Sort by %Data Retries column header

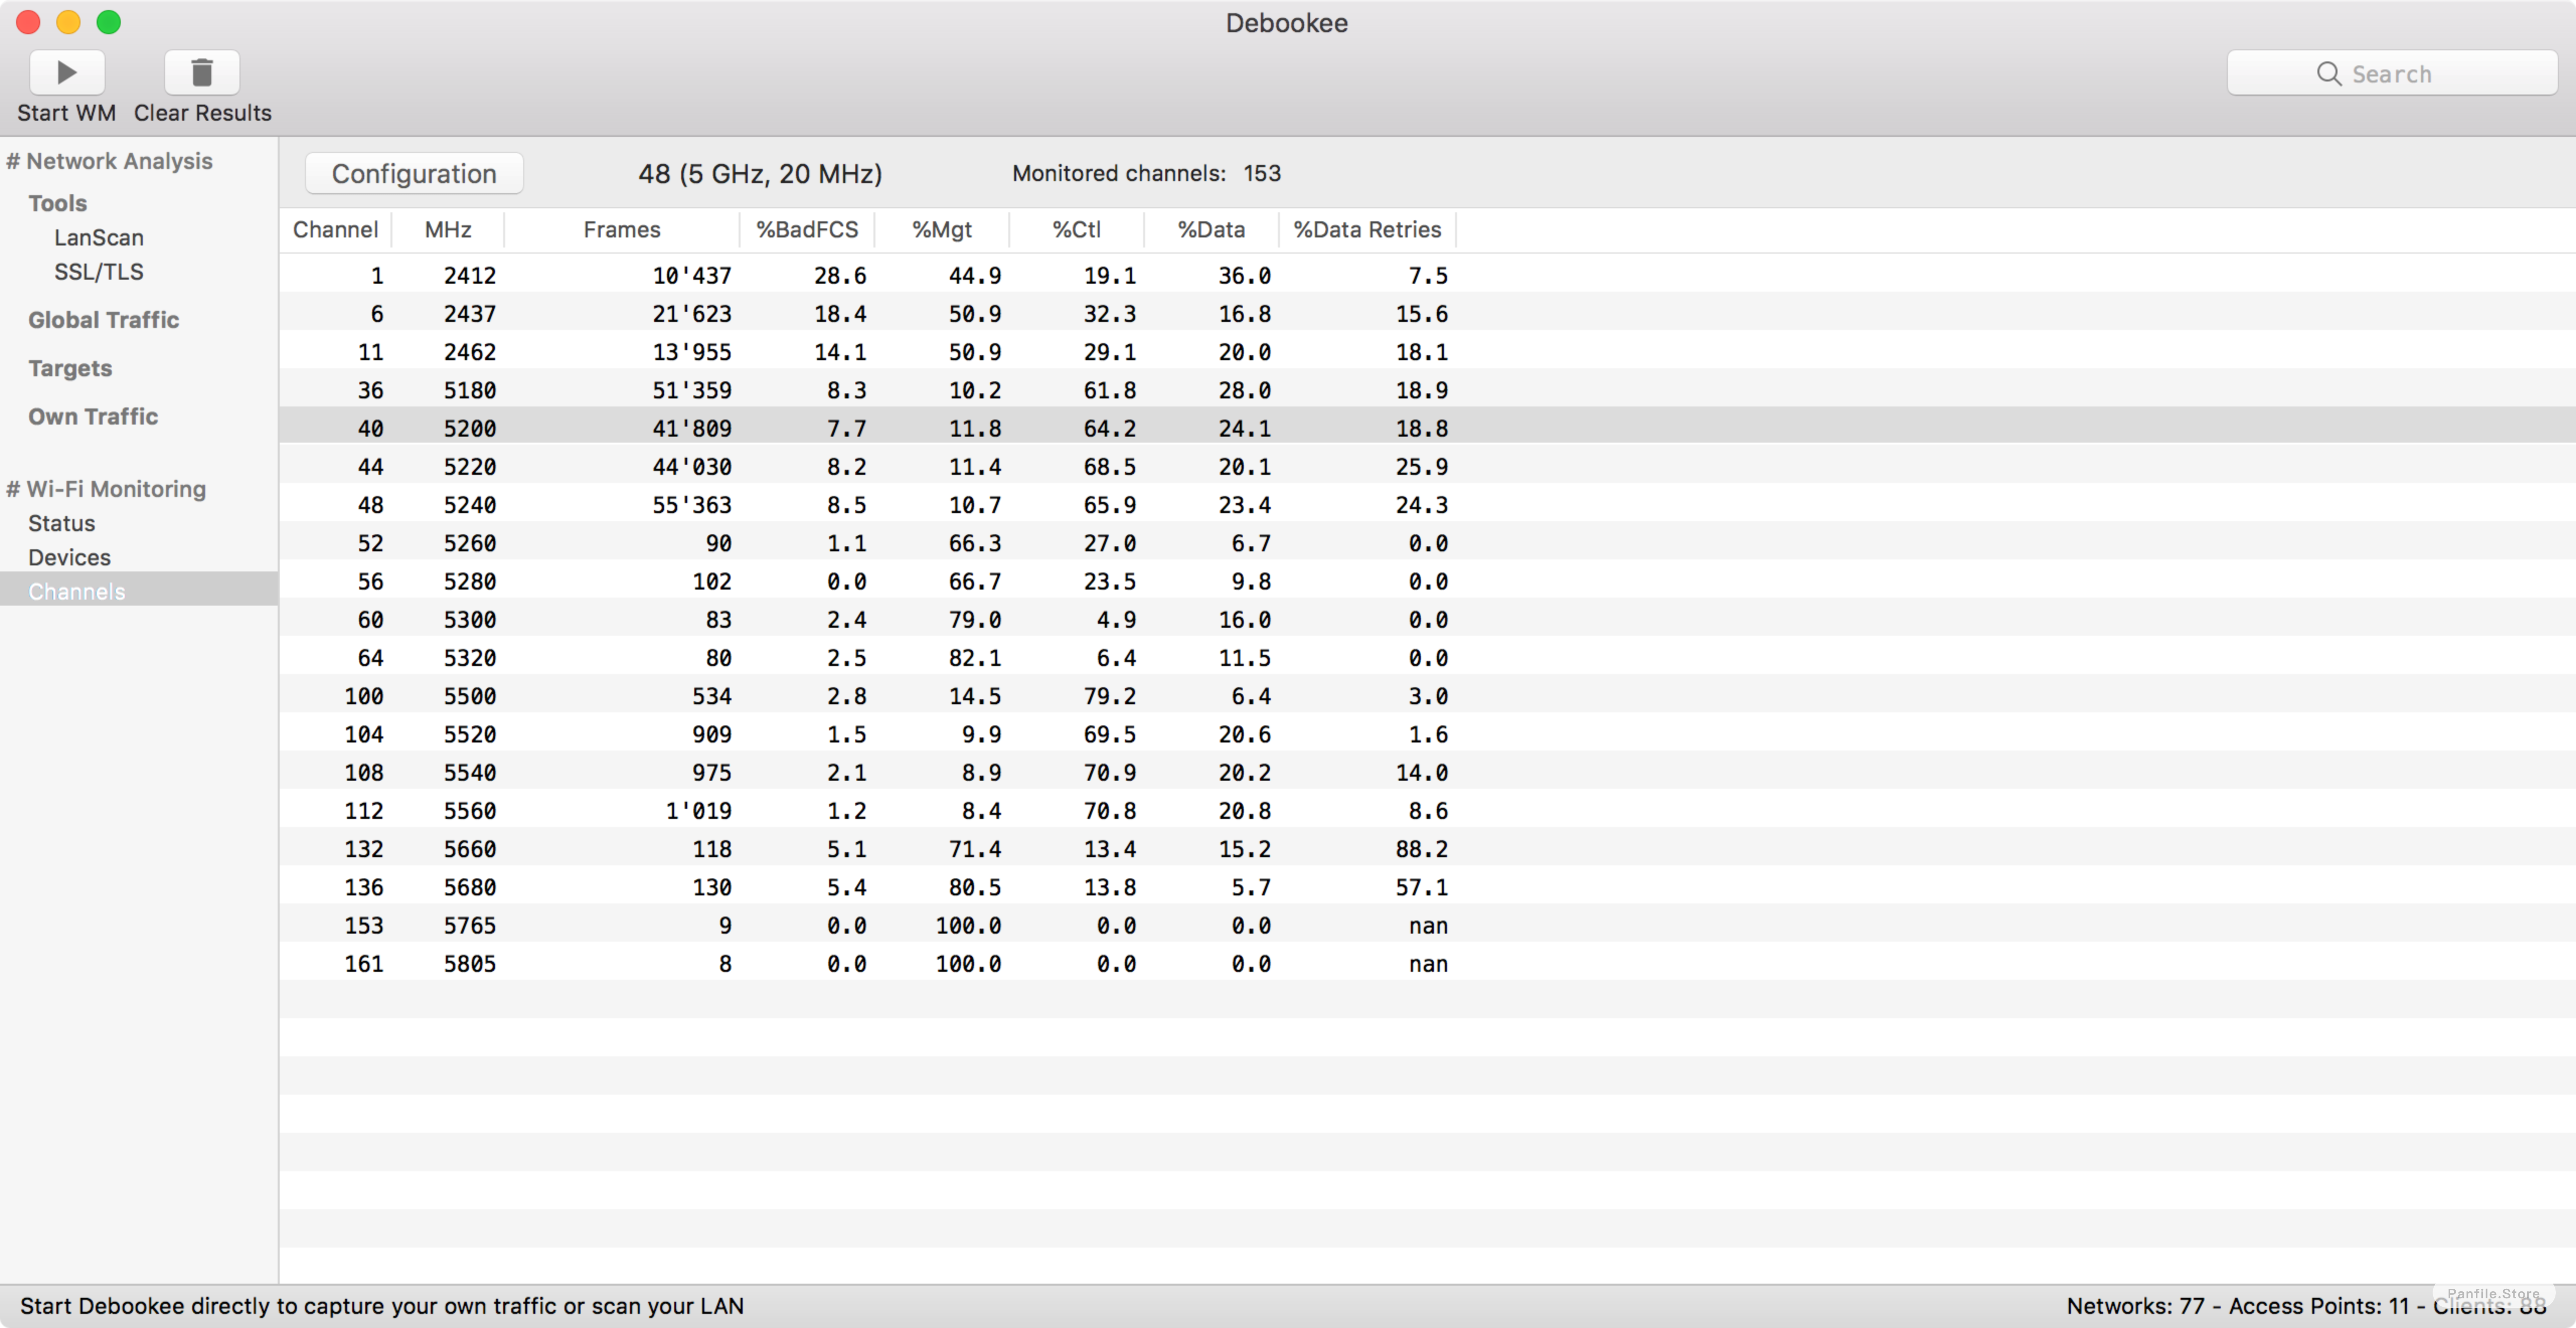point(1367,229)
